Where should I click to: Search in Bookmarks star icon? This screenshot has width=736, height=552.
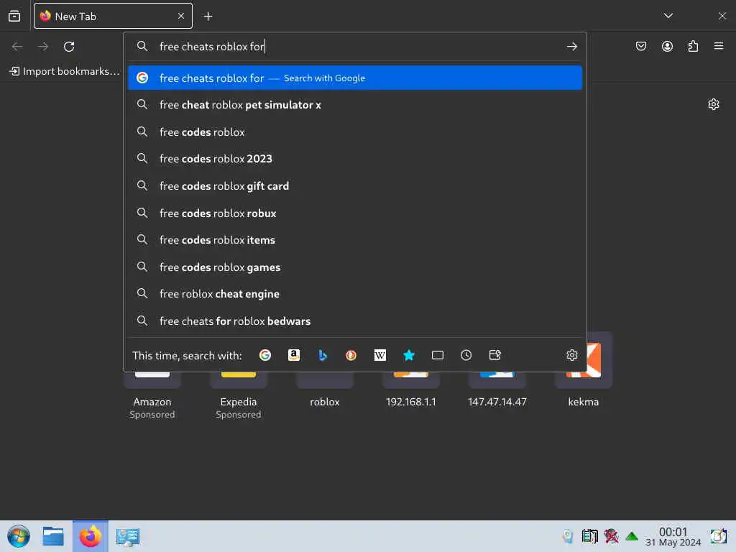point(409,355)
